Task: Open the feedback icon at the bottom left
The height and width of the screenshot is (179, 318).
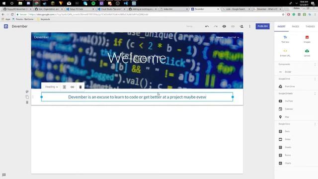Action: click(4, 175)
